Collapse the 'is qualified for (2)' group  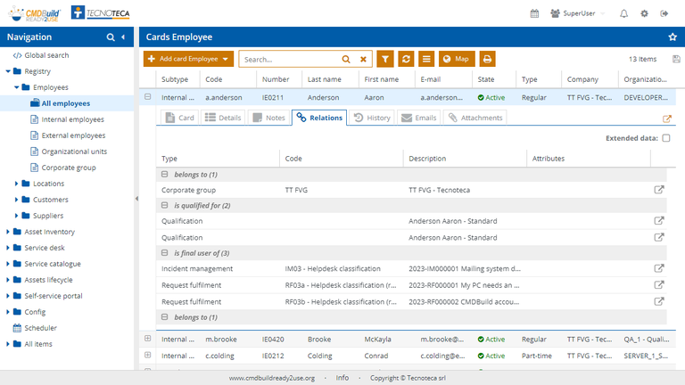click(x=165, y=205)
